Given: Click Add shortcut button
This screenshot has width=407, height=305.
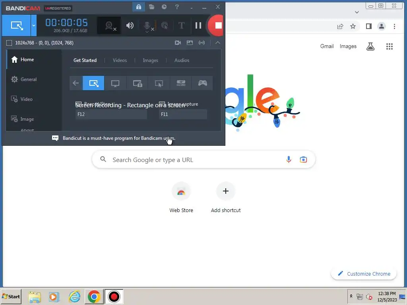Looking at the screenshot, I should tap(226, 198).
